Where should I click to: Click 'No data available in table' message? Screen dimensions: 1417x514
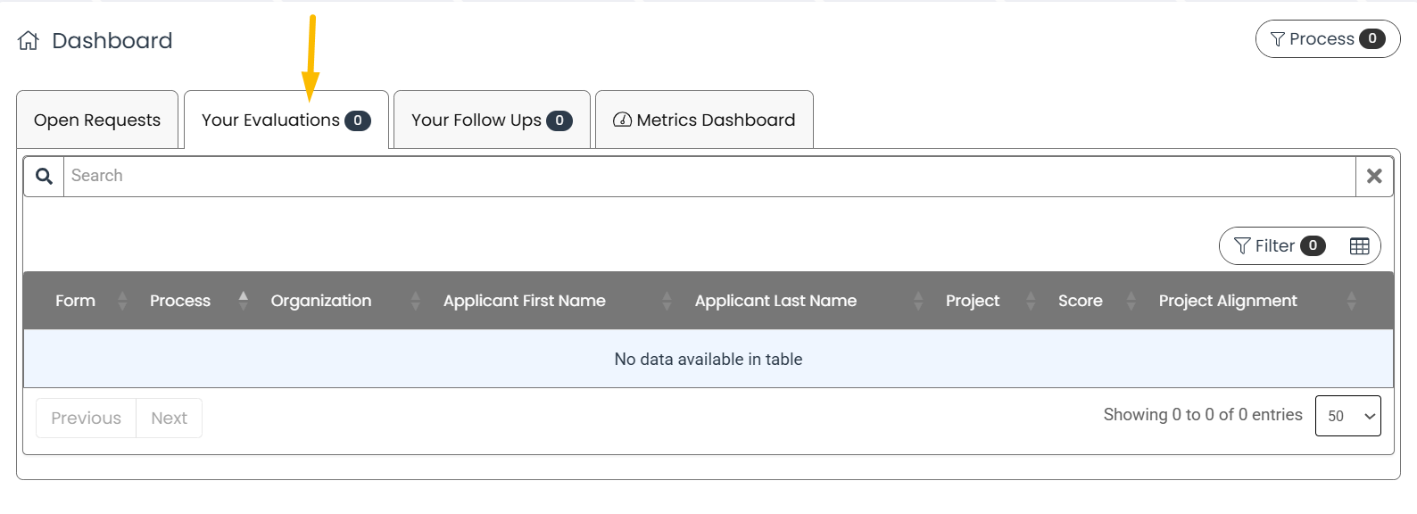pos(708,360)
